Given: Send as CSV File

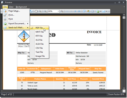Looking at the screenshot, I should click(x=39, y=48).
